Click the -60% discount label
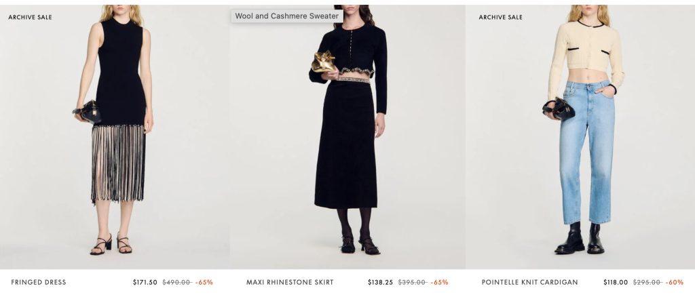Image resolution: width=695 pixels, height=299 pixels. (x=675, y=282)
